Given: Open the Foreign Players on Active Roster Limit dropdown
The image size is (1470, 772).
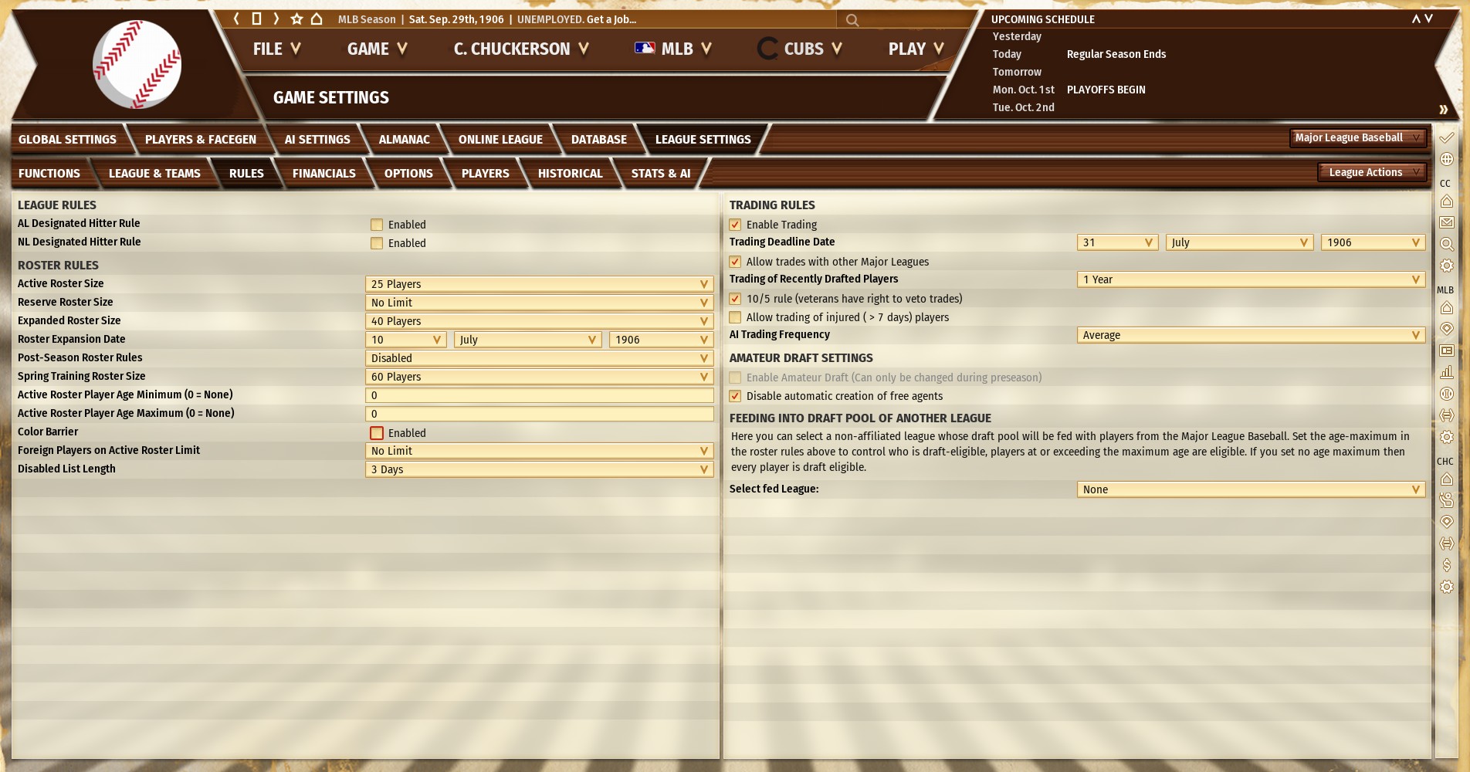Looking at the screenshot, I should [x=539, y=451].
